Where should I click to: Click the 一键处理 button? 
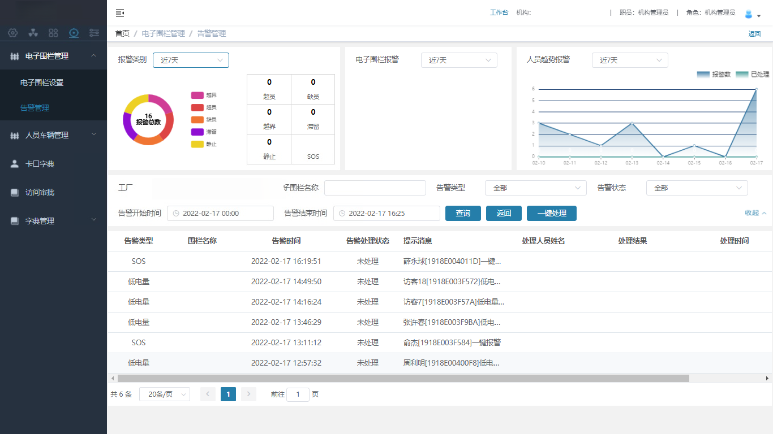[551, 213]
